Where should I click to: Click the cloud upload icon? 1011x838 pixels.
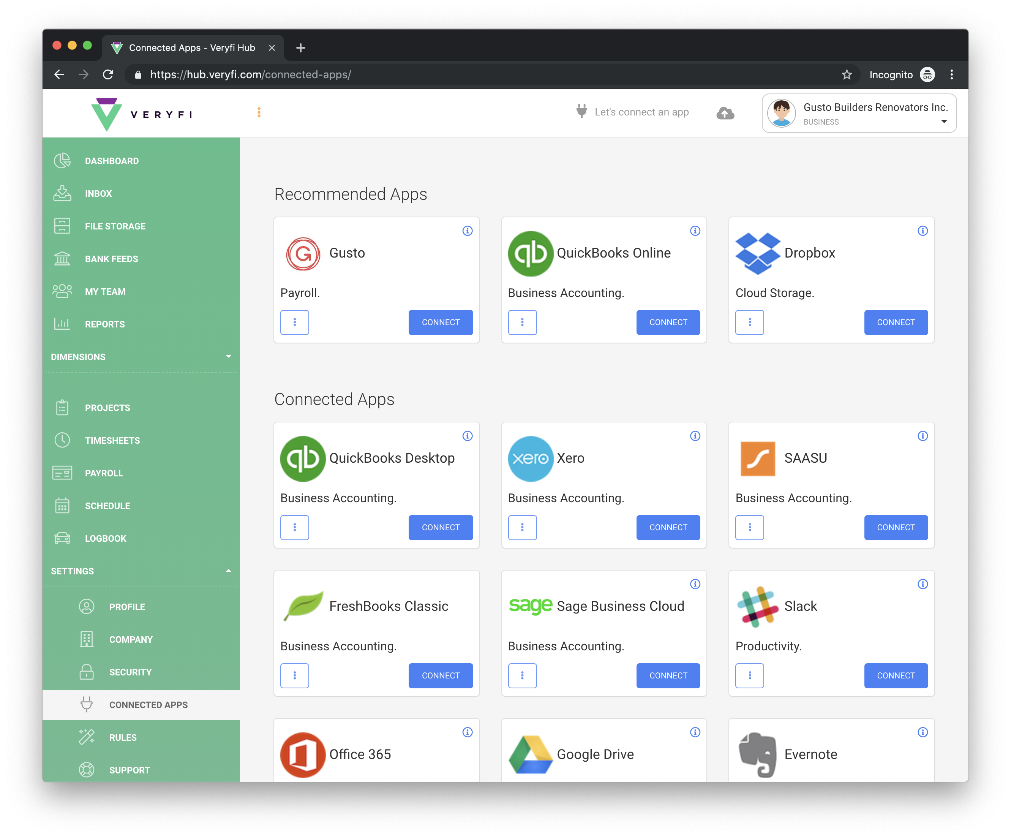point(725,113)
